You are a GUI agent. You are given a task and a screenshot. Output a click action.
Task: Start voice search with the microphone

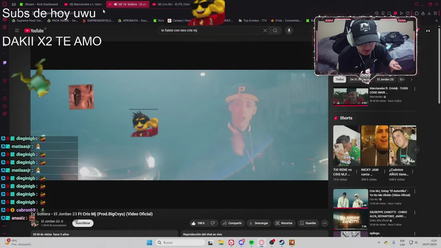pos(289,30)
